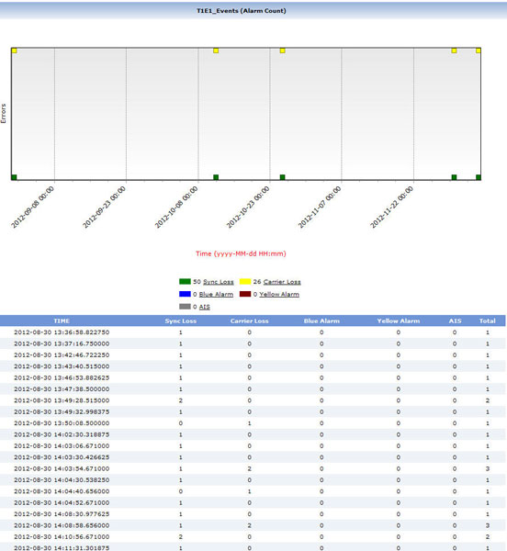Click the yellow Carrier Loss legend swatch
The image size is (507, 551).
point(245,282)
